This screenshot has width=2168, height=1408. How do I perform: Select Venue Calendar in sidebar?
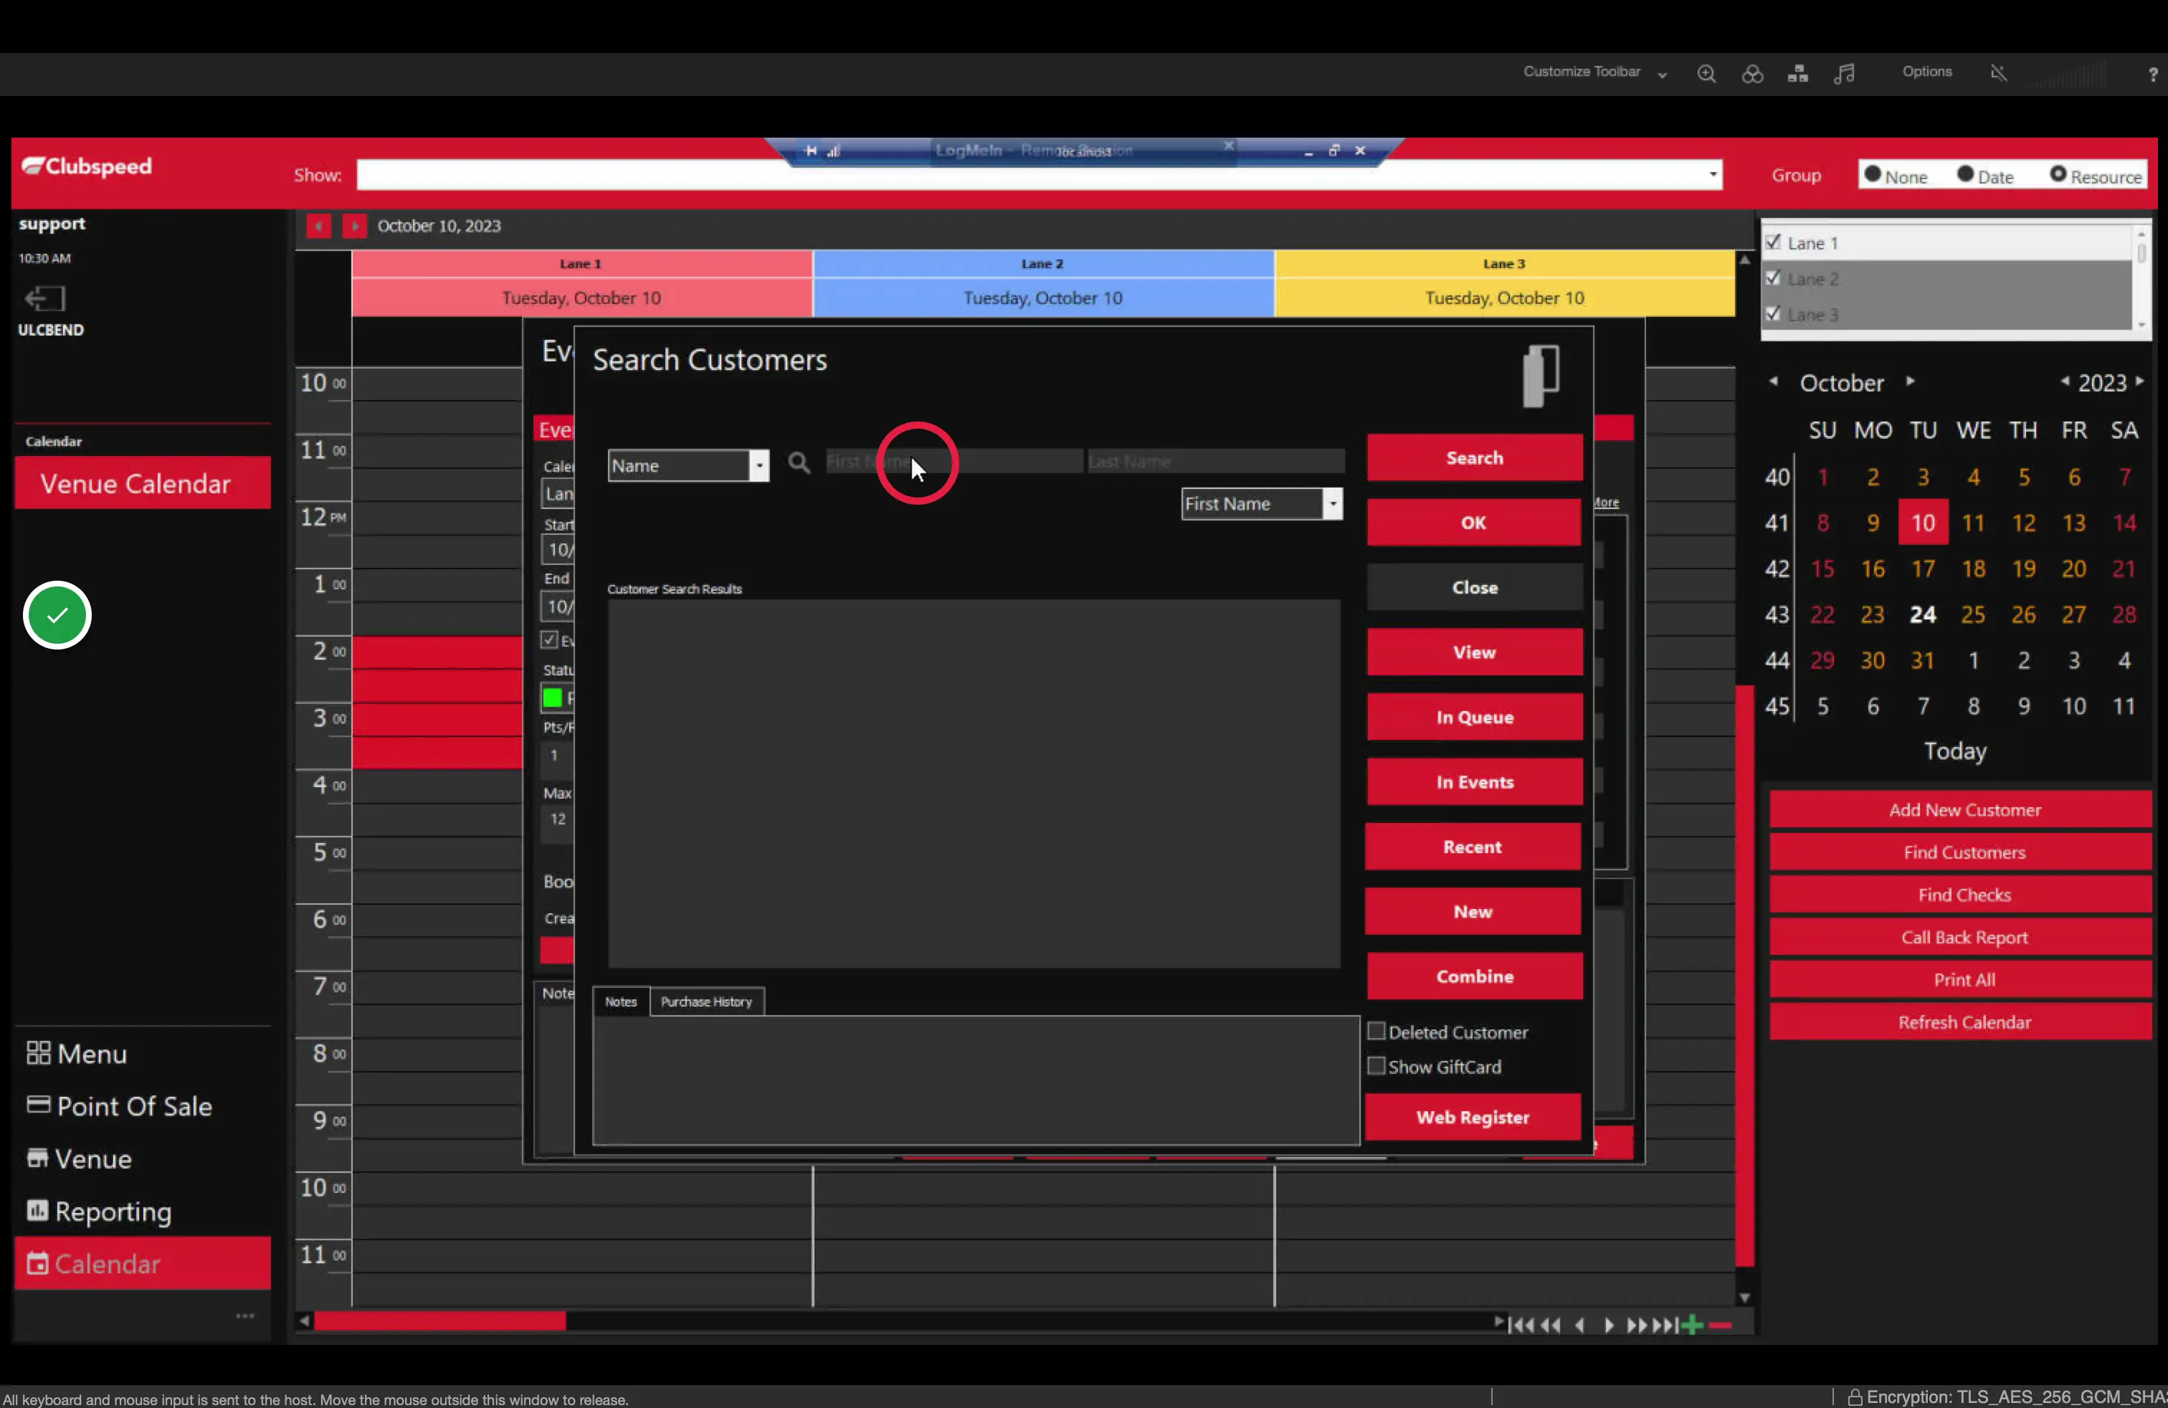142,484
